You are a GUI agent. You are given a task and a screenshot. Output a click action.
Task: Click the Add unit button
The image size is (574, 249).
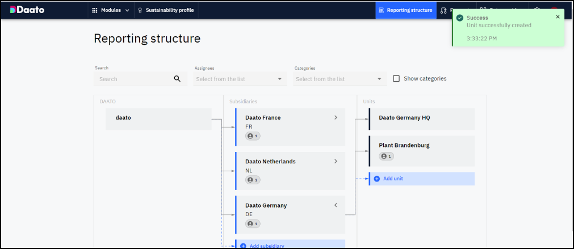[394, 179]
